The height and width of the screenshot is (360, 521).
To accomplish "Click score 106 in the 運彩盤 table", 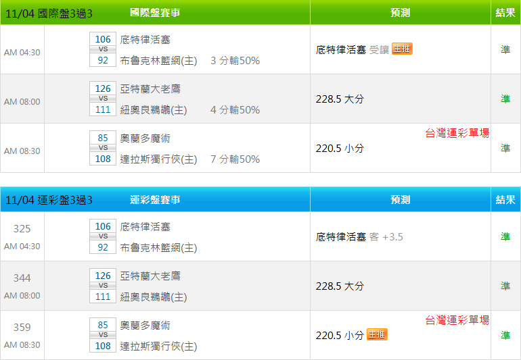I will point(103,226).
